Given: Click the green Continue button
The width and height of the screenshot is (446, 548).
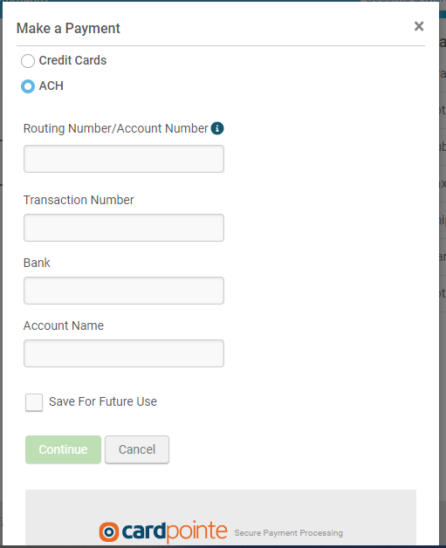Looking at the screenshot, I should click(x=63, y=449).
